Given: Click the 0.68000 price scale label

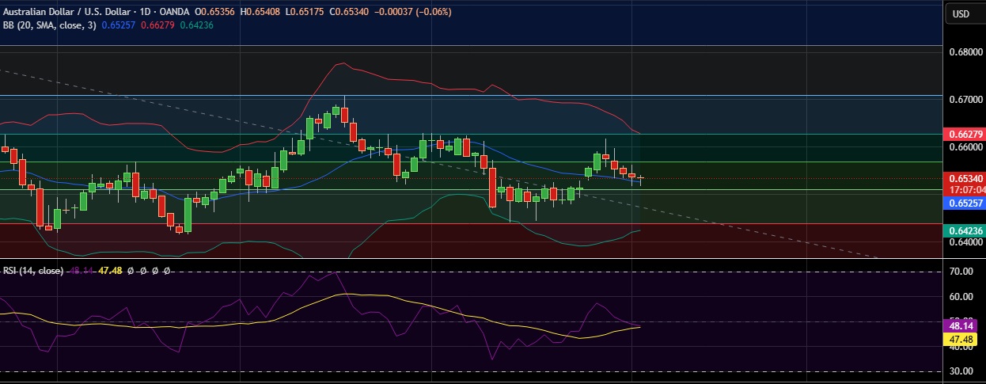Looking at the screenshot, I should pyautogui.click(x=965, y=52).
